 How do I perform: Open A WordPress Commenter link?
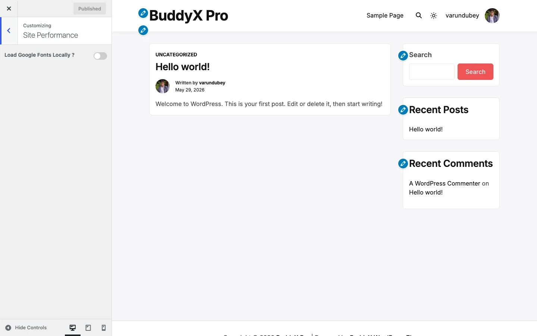coord(445,184)
